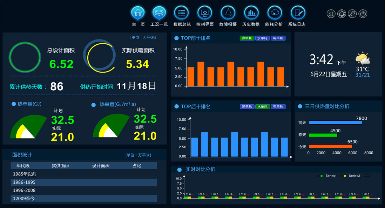Toggle Series1 legend in 实时对比分析 chart

pos(328,176)
